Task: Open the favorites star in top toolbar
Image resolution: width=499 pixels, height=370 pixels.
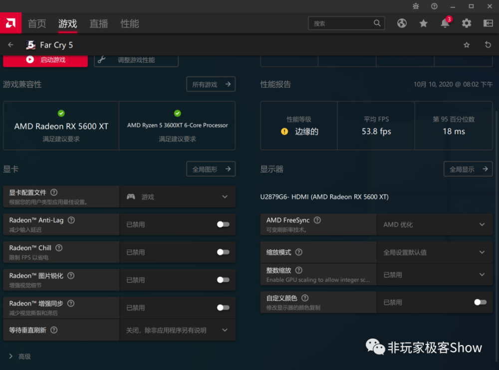Action: tap(423, 23)
